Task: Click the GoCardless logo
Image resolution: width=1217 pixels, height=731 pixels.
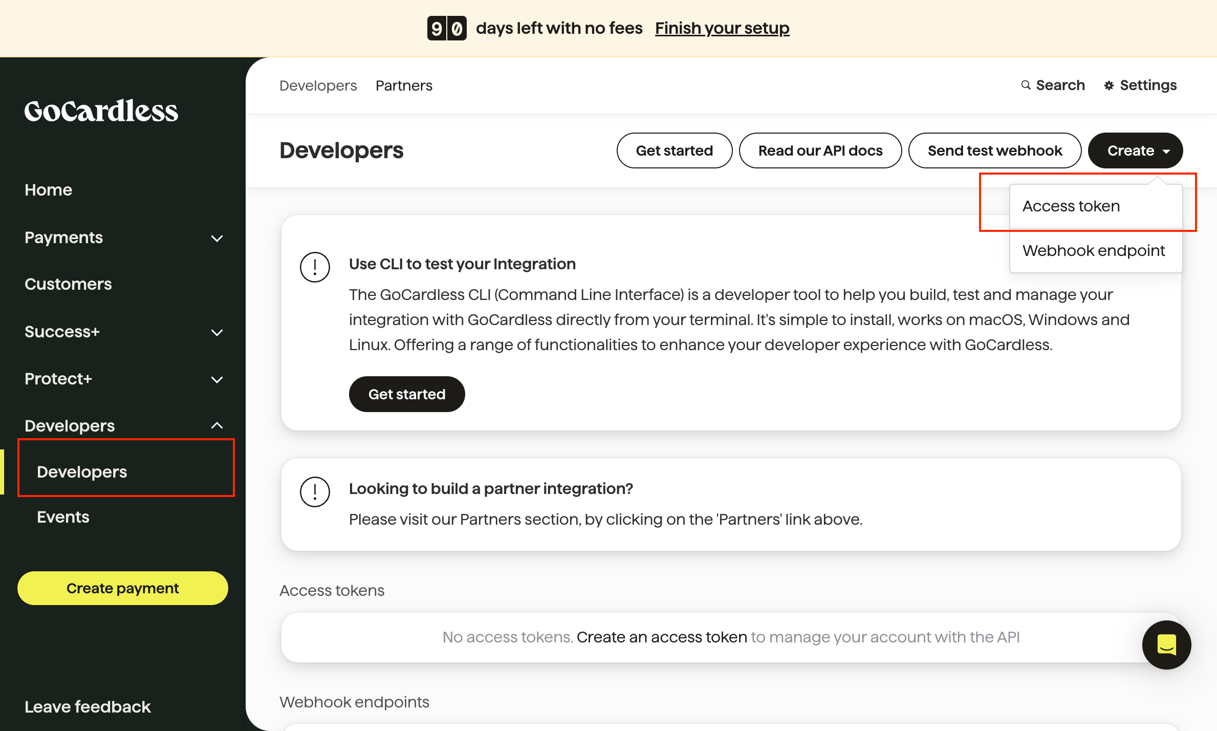Action: [101, 111]
